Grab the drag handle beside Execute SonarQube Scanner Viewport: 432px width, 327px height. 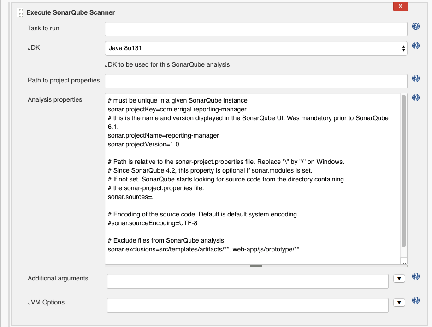click(x=20, y=12)
